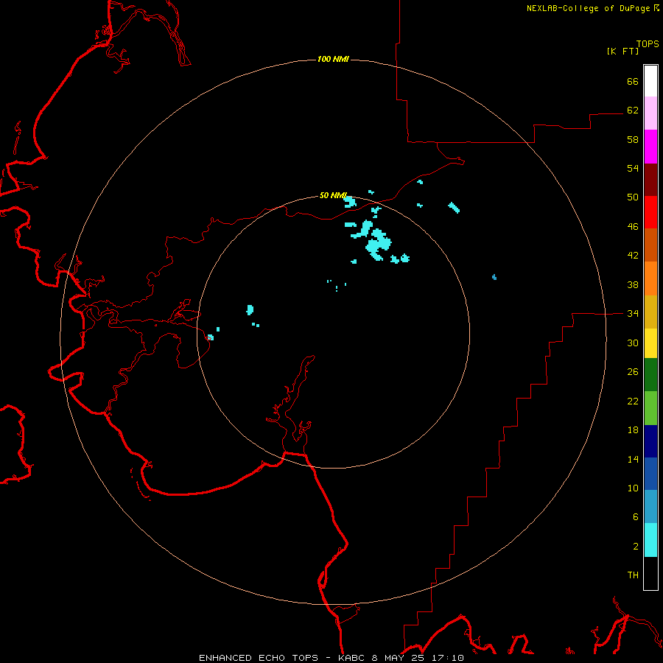The height and width of the screenshot is (663, 663).
Task: Click the black TH legend swatch
Action: coord(650,573)
